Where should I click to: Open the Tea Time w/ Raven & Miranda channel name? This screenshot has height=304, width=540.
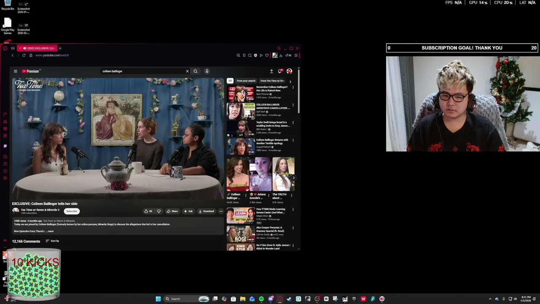[39, 210]
